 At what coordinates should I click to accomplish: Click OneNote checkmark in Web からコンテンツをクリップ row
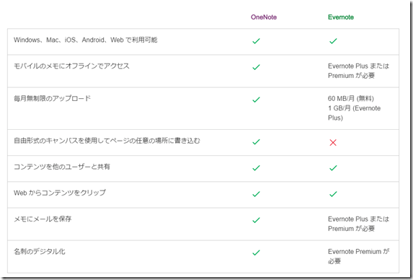point(257,194)
